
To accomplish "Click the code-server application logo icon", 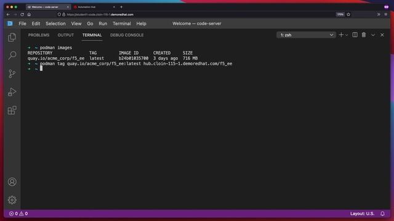I will (x=10, y=23).
